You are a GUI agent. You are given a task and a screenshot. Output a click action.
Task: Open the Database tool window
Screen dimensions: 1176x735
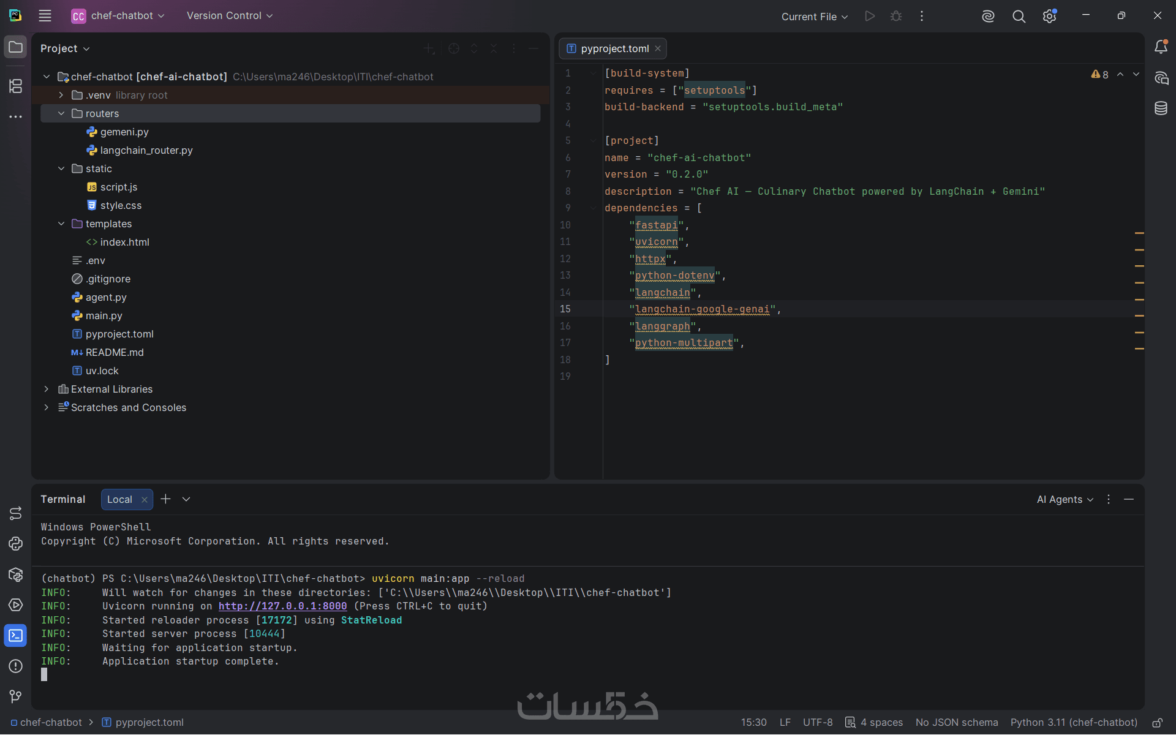click(x=1161, y=108)
